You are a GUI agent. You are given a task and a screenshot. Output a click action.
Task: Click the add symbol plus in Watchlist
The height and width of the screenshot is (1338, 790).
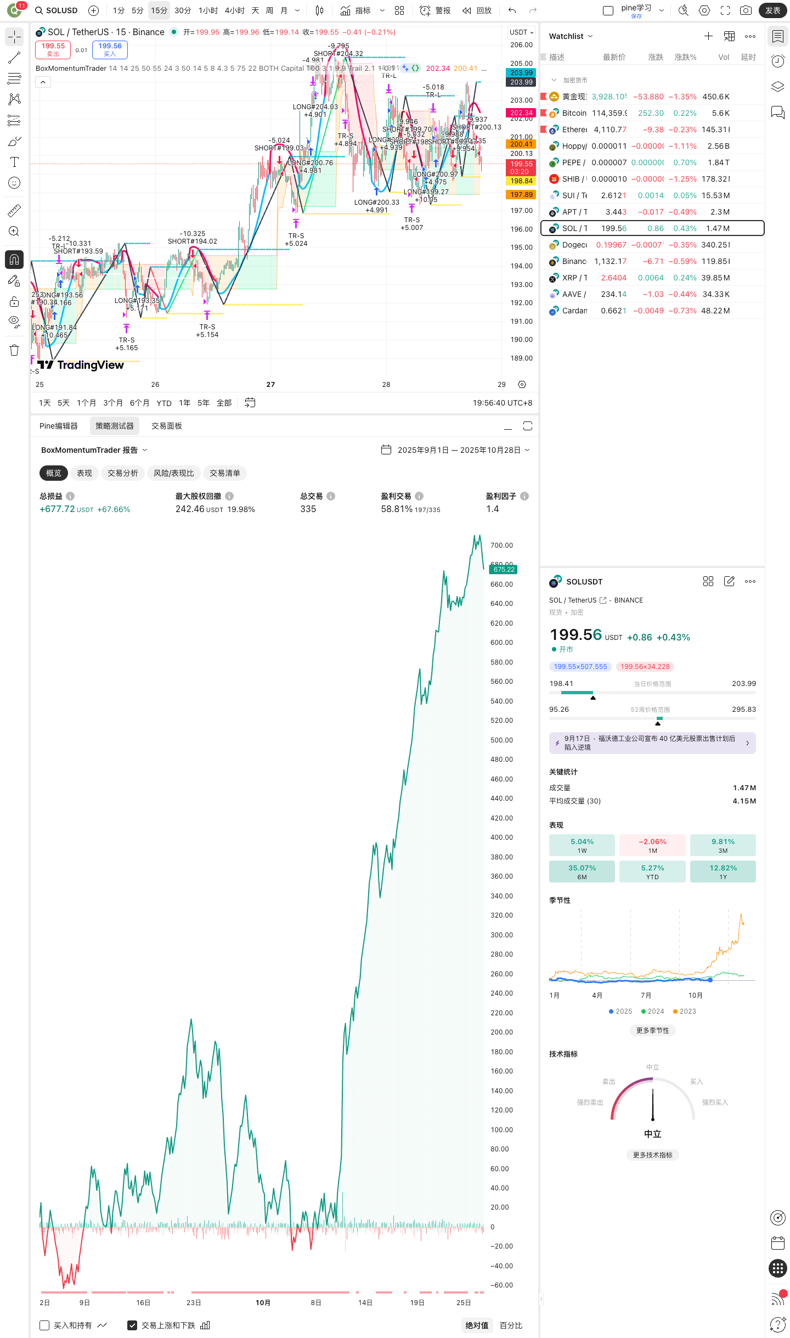click(x=708, y=36)
